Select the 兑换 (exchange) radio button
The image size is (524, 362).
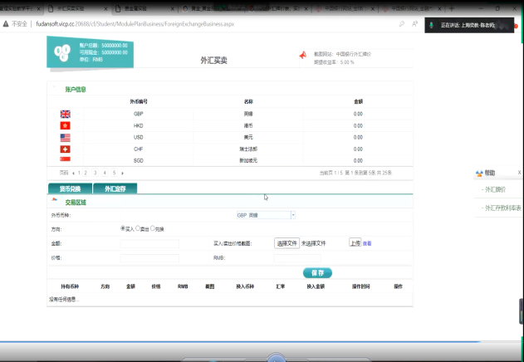tap(152, 228)
